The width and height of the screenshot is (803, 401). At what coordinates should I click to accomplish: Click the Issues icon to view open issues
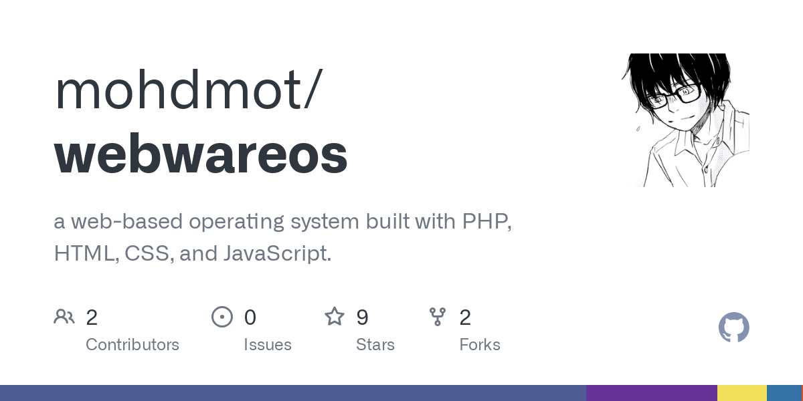pos(222,317)
